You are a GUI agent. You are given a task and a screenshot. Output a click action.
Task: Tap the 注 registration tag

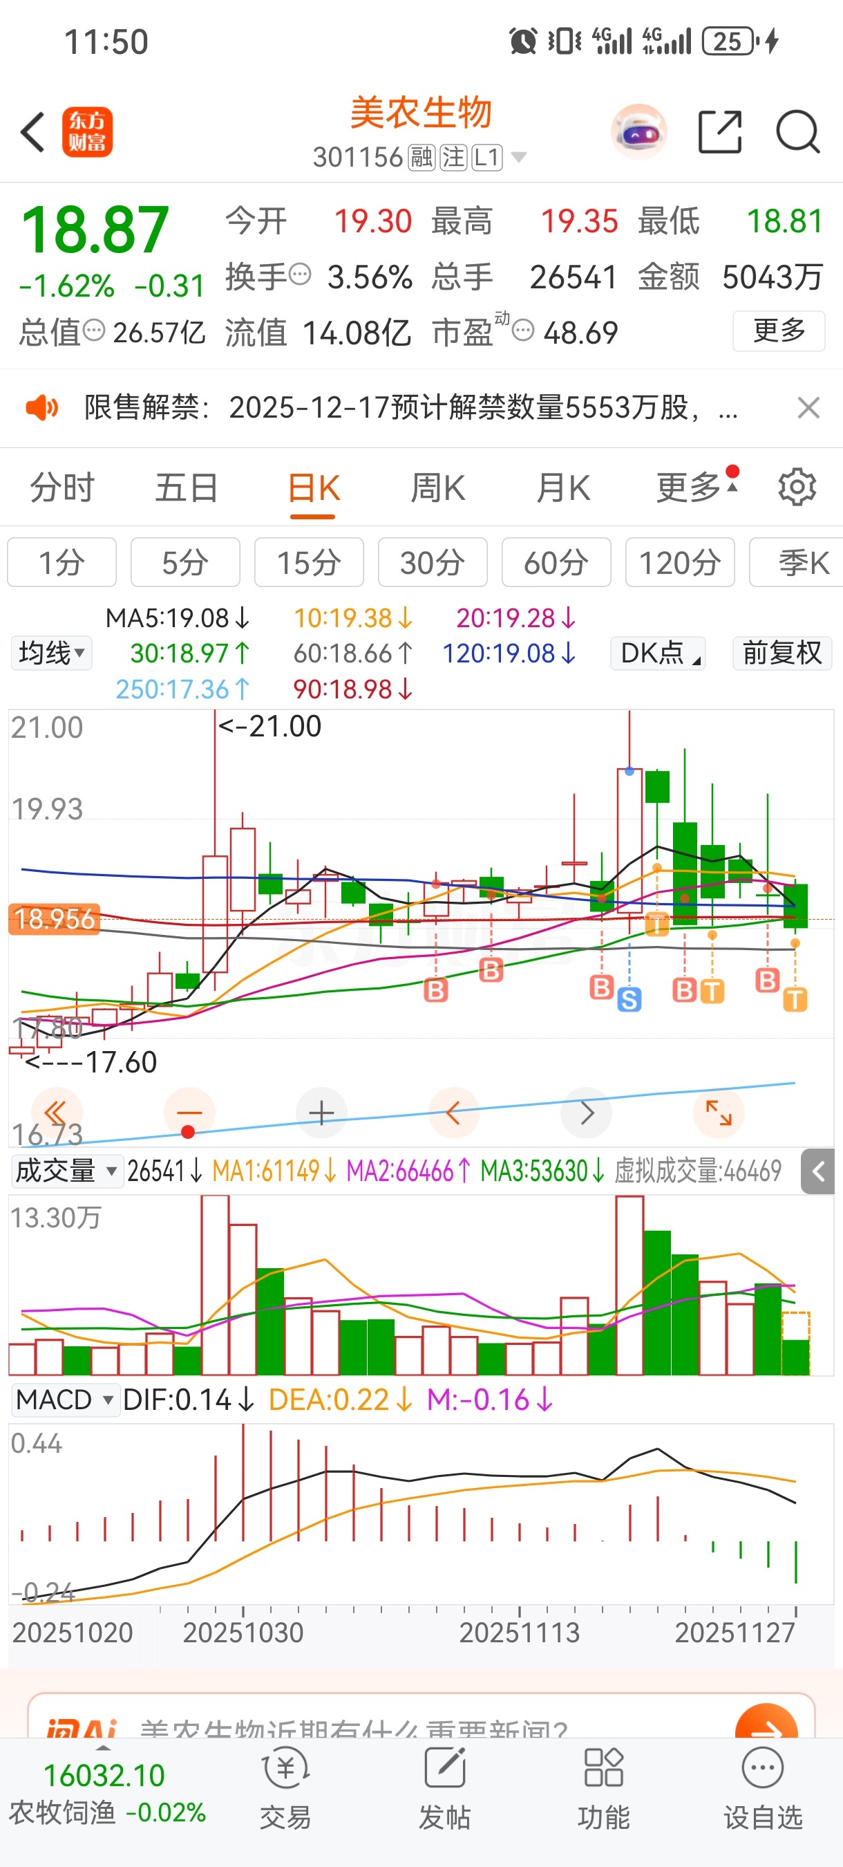[453, 156]
